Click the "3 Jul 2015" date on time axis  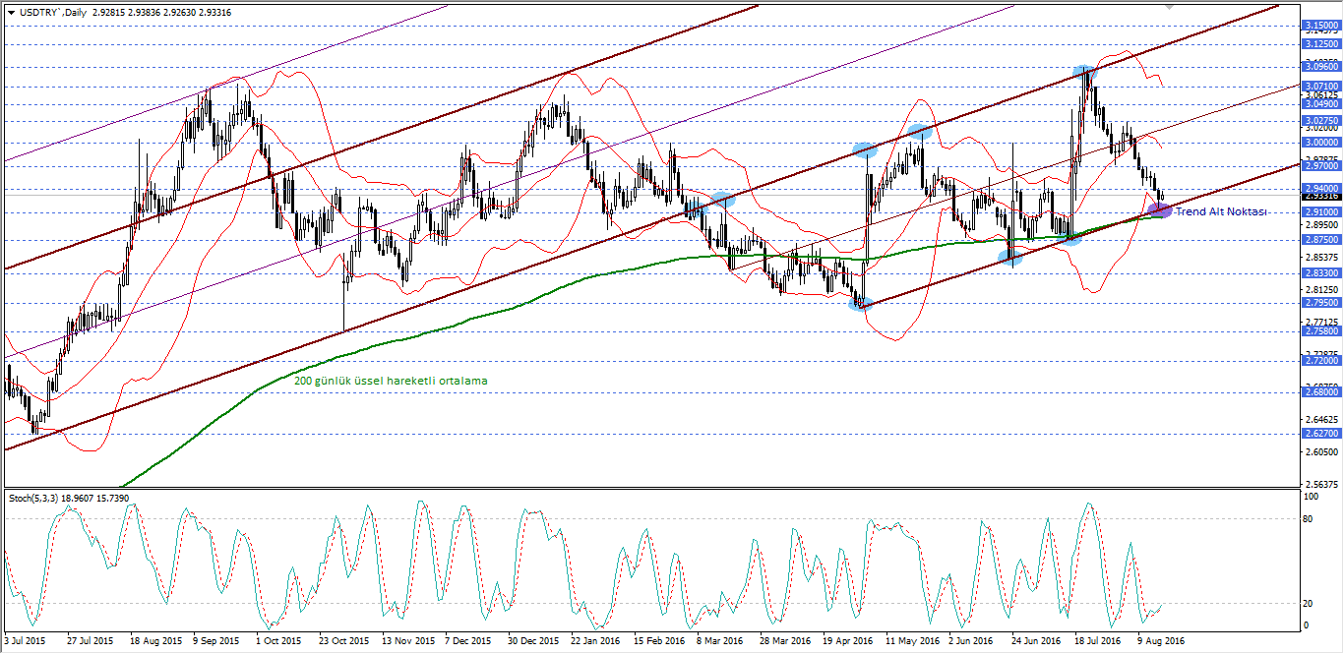click(27, 640)
